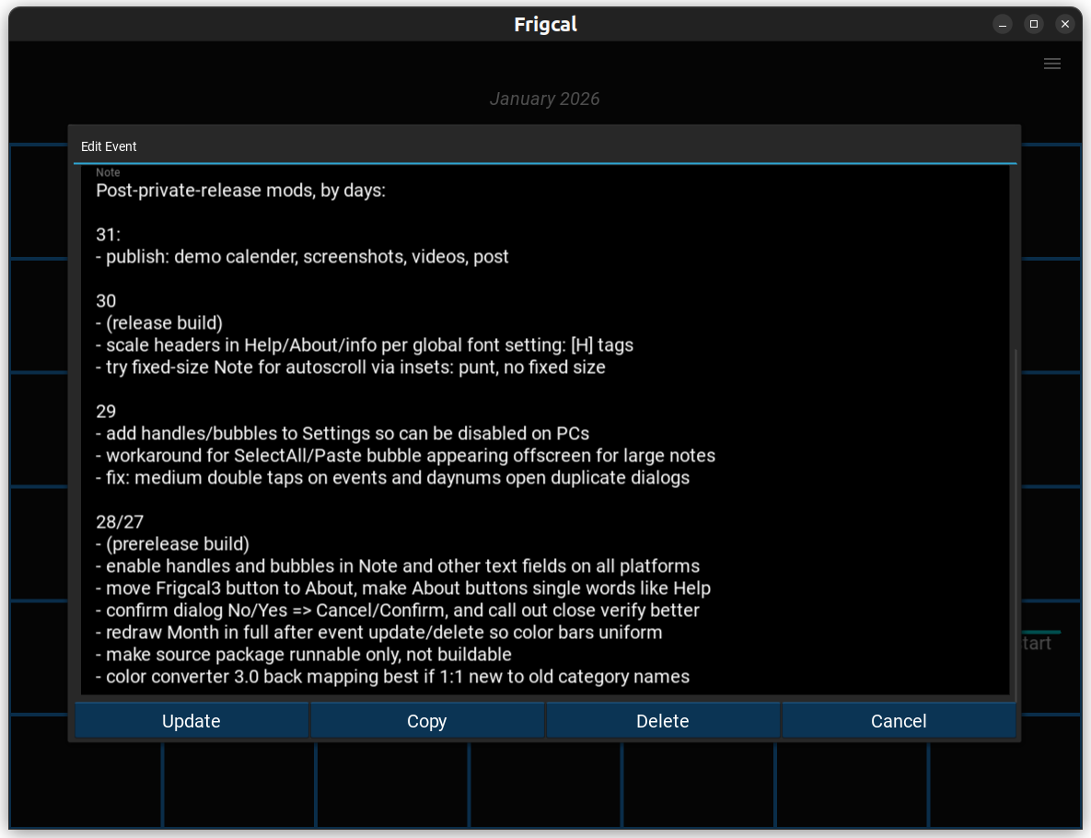Screen dimensions: 1091x838
Task: Click the "Post-private-release mods" first line
Action: point(240,192)
